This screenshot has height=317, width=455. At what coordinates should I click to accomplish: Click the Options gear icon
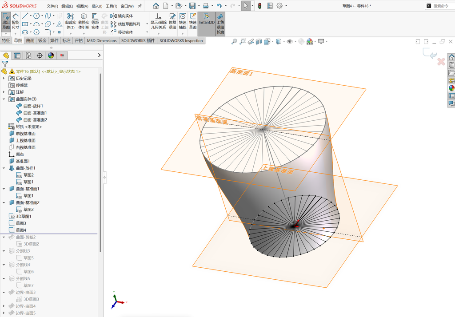tap(279, 6)
